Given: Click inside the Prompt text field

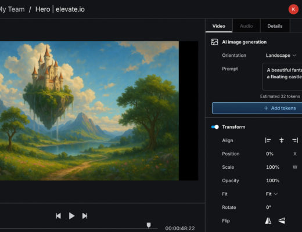Looking at the screenshot, I should point(282,77).
